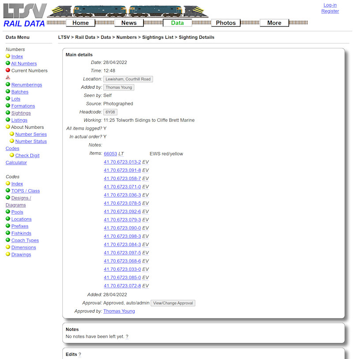Screen dimensions: 353x359
Task: Open the 66053 item link
Action: tap(110, 153)
